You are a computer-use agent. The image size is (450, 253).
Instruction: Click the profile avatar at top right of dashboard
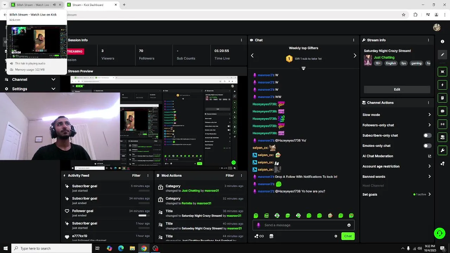click(x=437, y=27)
